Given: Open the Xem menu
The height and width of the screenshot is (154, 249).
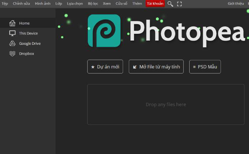Looking at the screenshot, I should (x=107, y=3).
